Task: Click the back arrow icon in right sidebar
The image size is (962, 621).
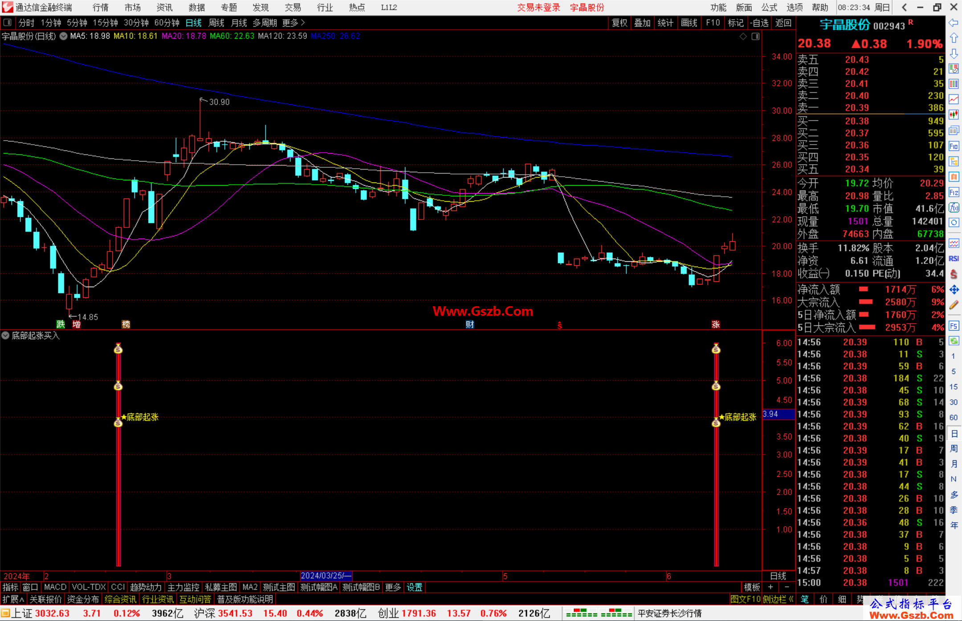Action: point(954,23)
